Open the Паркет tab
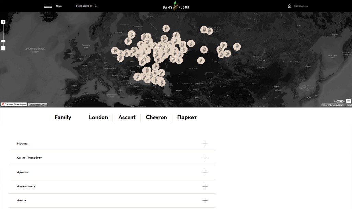This screenshot has height=209, width=352. click(x=187, y=117)
